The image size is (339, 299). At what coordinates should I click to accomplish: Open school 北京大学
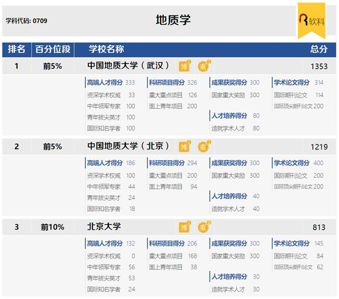[104, 227]
